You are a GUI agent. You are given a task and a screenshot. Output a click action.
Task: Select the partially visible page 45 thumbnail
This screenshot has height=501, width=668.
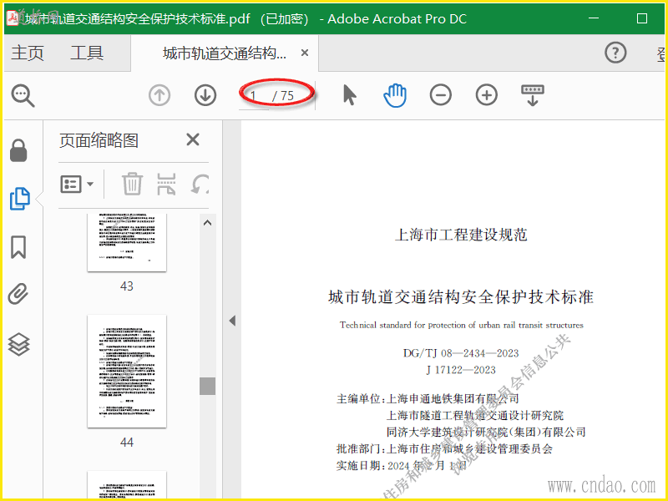127,485
